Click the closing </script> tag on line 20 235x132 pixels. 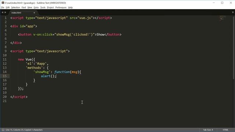pyautogui.click(x=19, y=97)
